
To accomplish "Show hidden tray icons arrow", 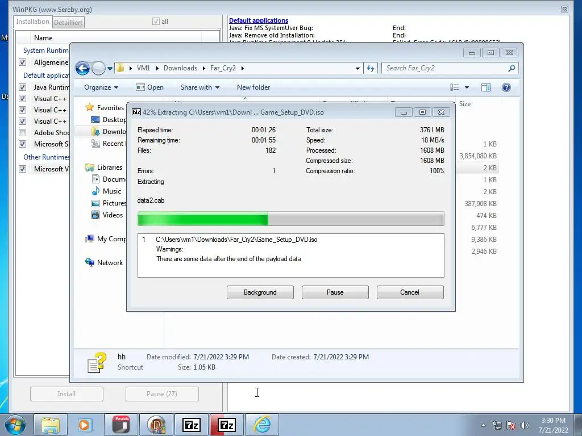I will (x=483, y=425).
